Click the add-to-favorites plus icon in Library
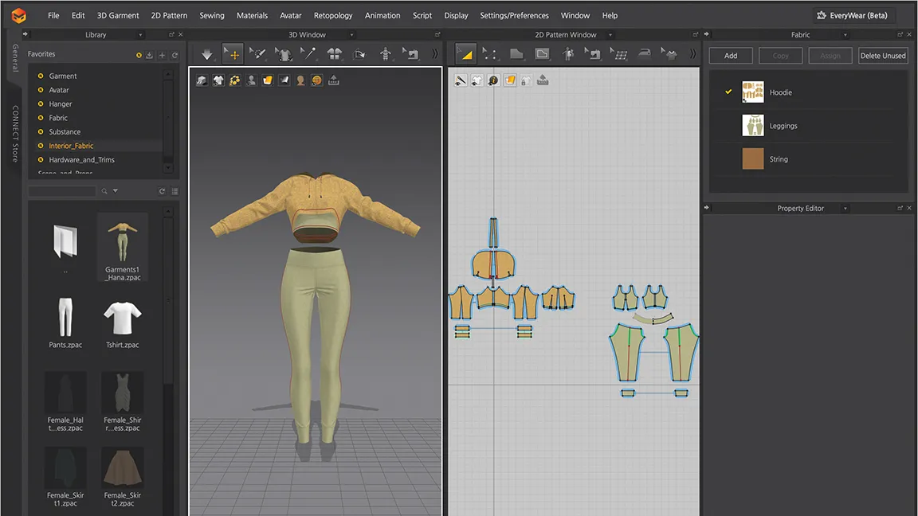The width and height of the screenshot is (918, 516). [x=162, y=55]
